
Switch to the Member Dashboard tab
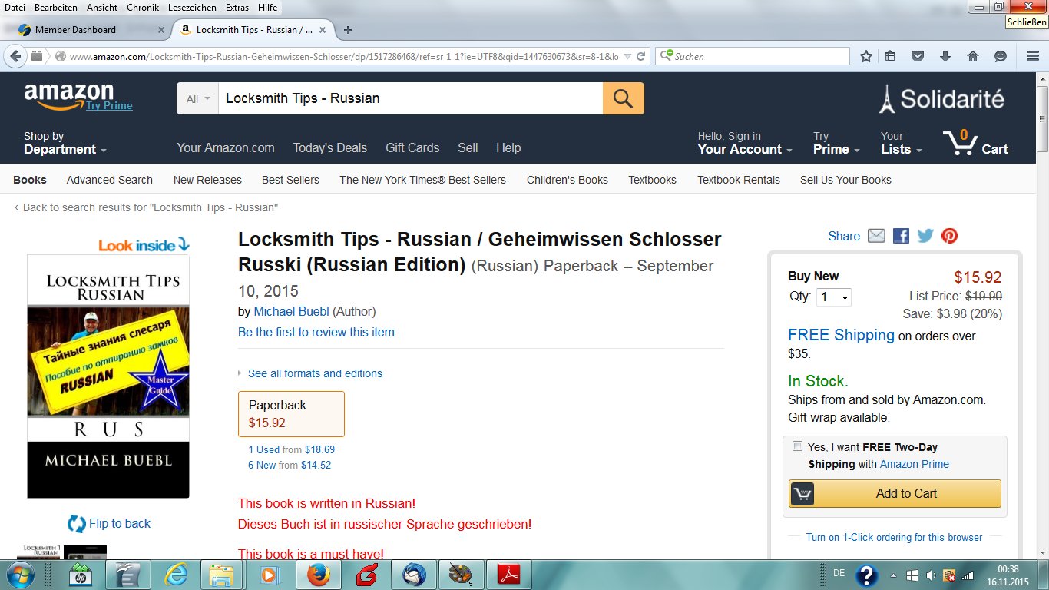[x=92, y=30]
